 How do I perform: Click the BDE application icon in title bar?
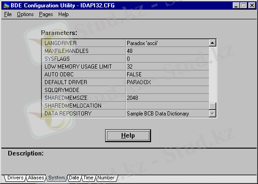(6, 6)
